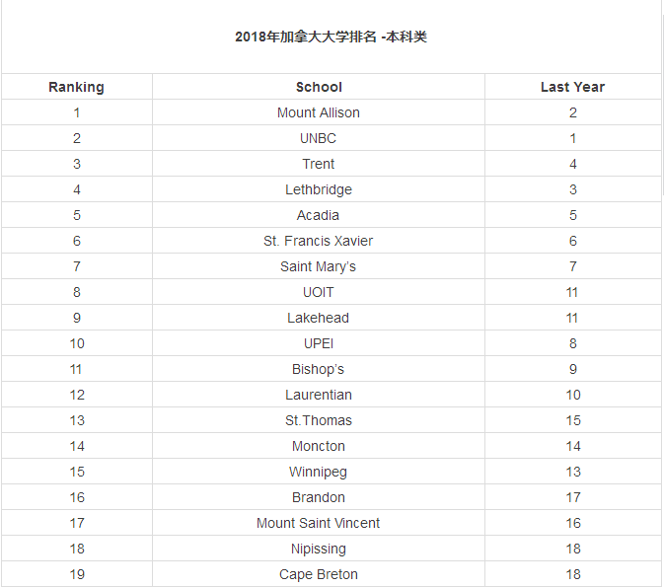Click on Lethbridge in the School column
Screen dimensions: 664x588
pos(319,189)
